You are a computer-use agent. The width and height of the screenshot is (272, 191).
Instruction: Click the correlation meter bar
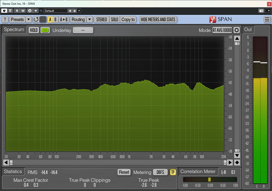[210, 179]
